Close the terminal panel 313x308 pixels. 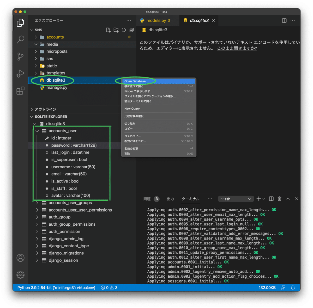click(x=297, y=199)
